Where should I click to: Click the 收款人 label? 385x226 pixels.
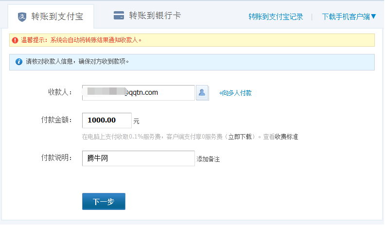pyautogui.click(x=60, y=92)
